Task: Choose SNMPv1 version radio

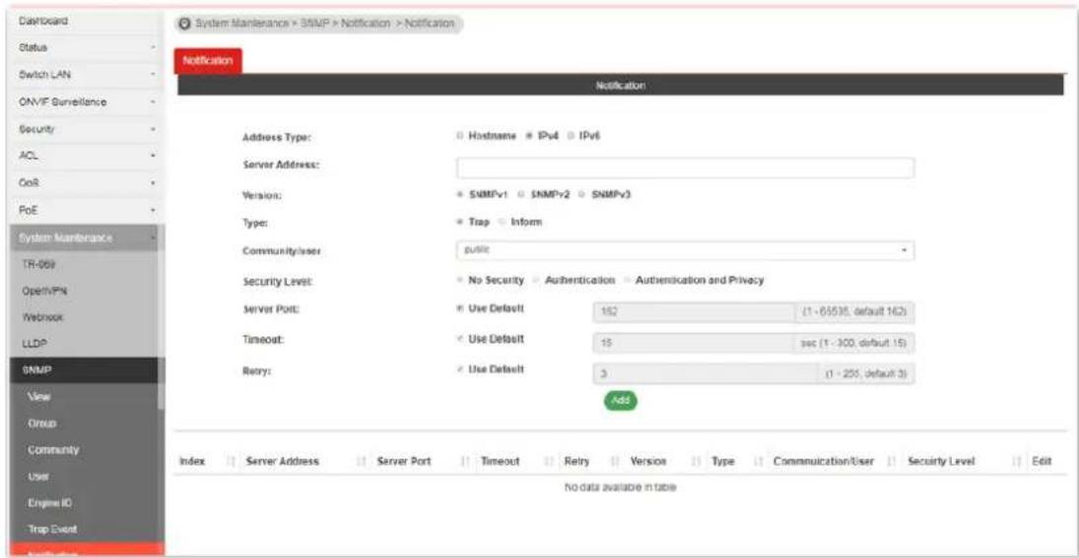Action: [459, 194]
